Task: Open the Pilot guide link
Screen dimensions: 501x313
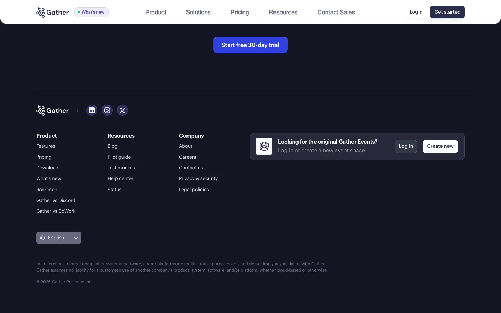Action: [x=119, y=157]
